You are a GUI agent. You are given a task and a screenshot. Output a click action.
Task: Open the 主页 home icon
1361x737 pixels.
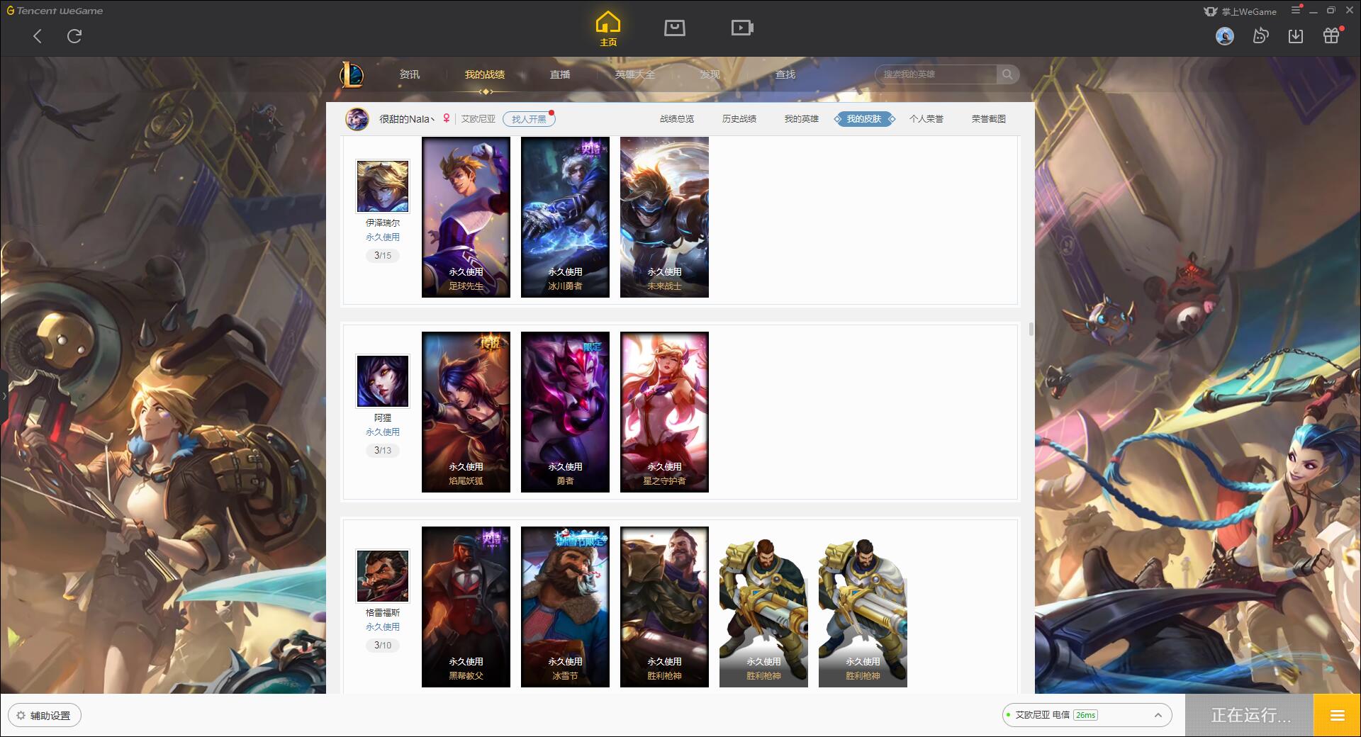[x=608, y=29]
